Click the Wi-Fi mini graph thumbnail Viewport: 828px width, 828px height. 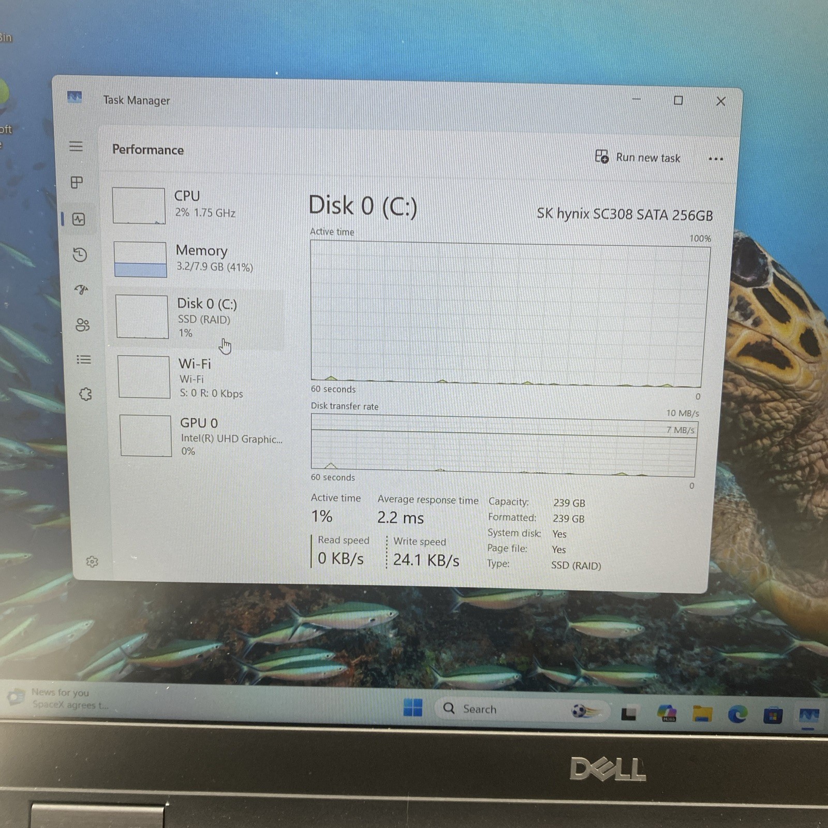pyautogui.click(x=144, y=377)
